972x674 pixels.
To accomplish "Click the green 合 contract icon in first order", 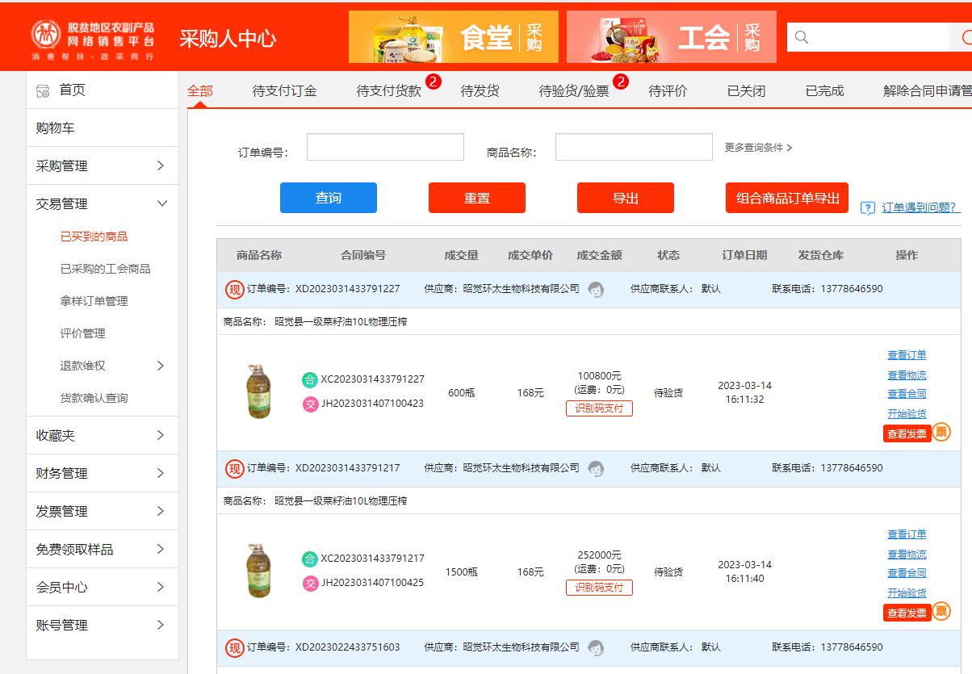I will point(310,379).
